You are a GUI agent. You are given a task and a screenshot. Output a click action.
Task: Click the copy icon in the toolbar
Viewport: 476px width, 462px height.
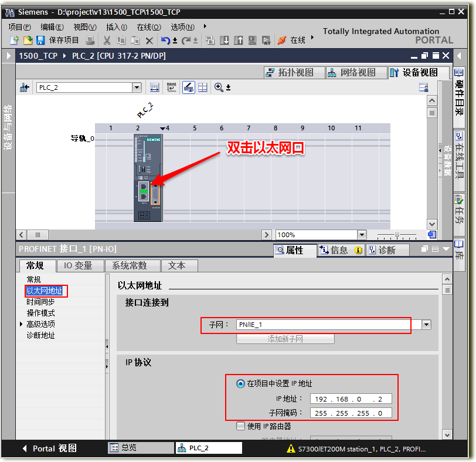pyautogui.click(x=121, y=40)
